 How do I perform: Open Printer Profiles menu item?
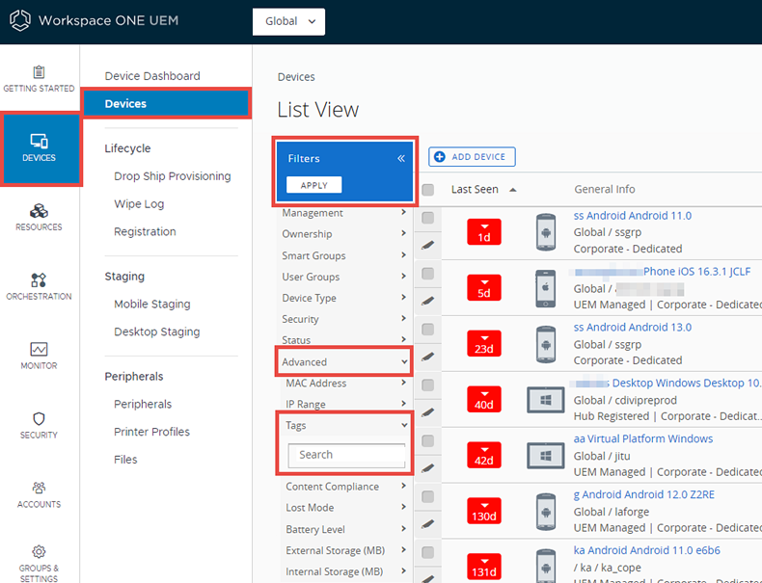pyautogui.click(x=151, y=432)
